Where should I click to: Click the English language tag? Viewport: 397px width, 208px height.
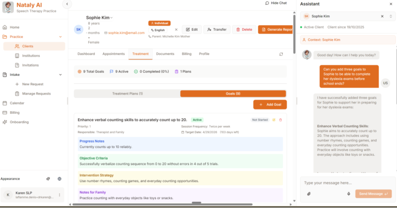point(158,30)
